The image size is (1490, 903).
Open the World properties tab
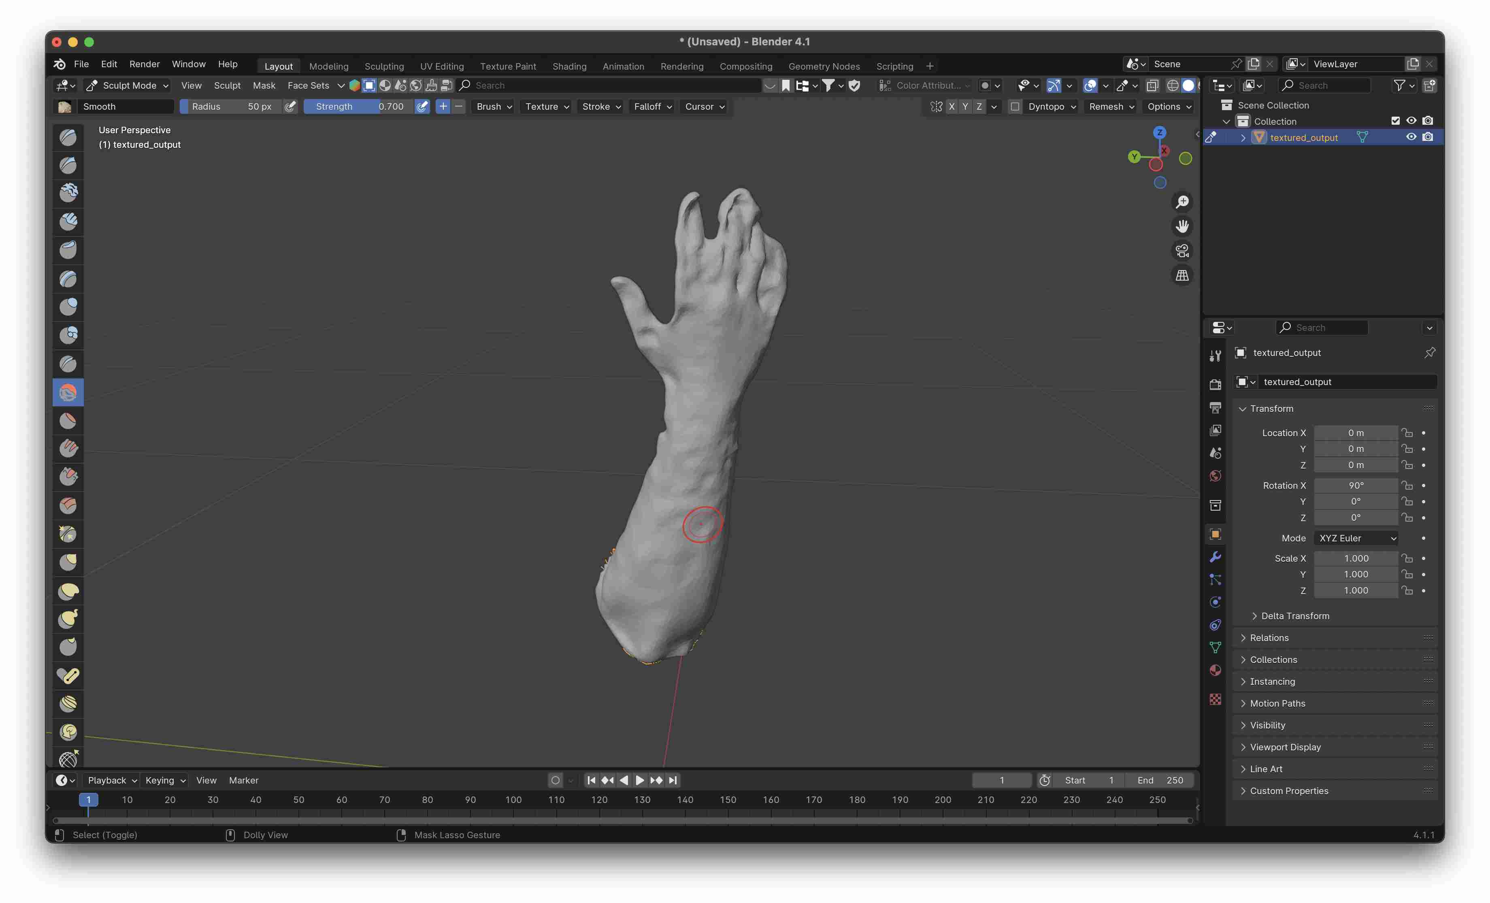(x=1215, y=476)
